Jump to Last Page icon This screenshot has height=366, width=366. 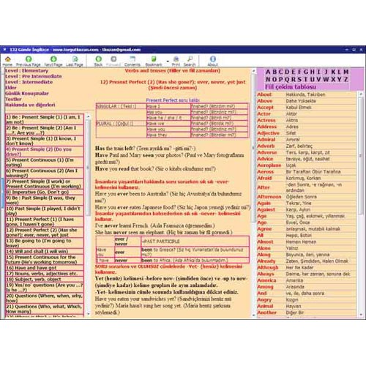75,59
